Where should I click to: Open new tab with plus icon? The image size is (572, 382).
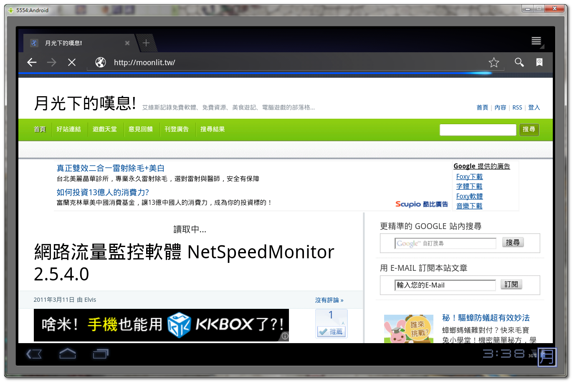tap(146, 43)
